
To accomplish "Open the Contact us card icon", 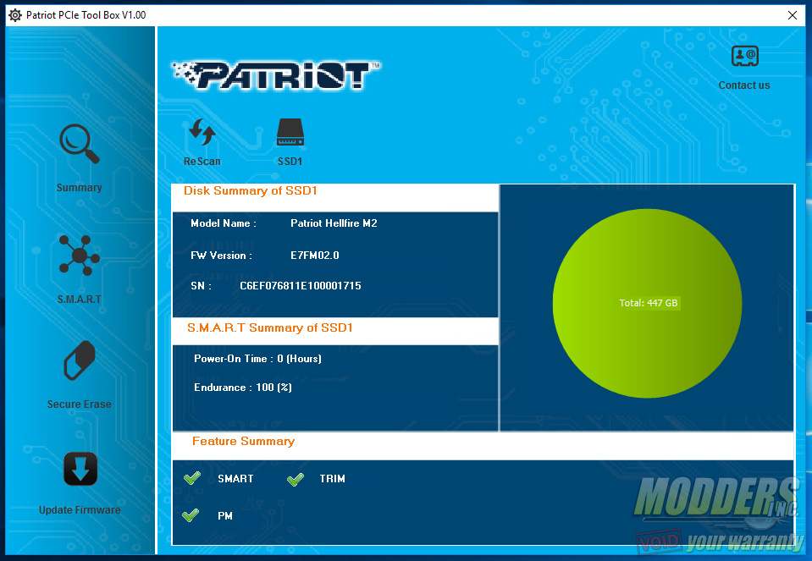I will [x=744, y=56].
